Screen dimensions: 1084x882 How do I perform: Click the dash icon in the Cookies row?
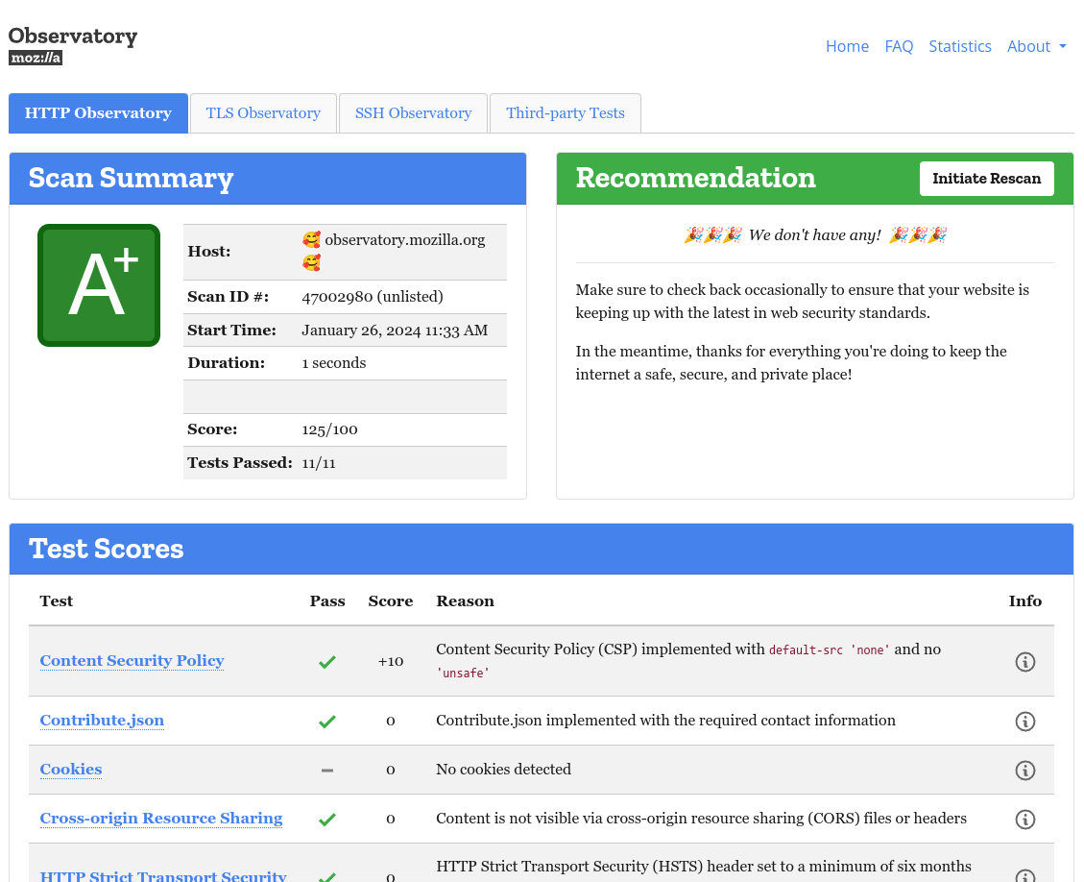click(326, 770)
